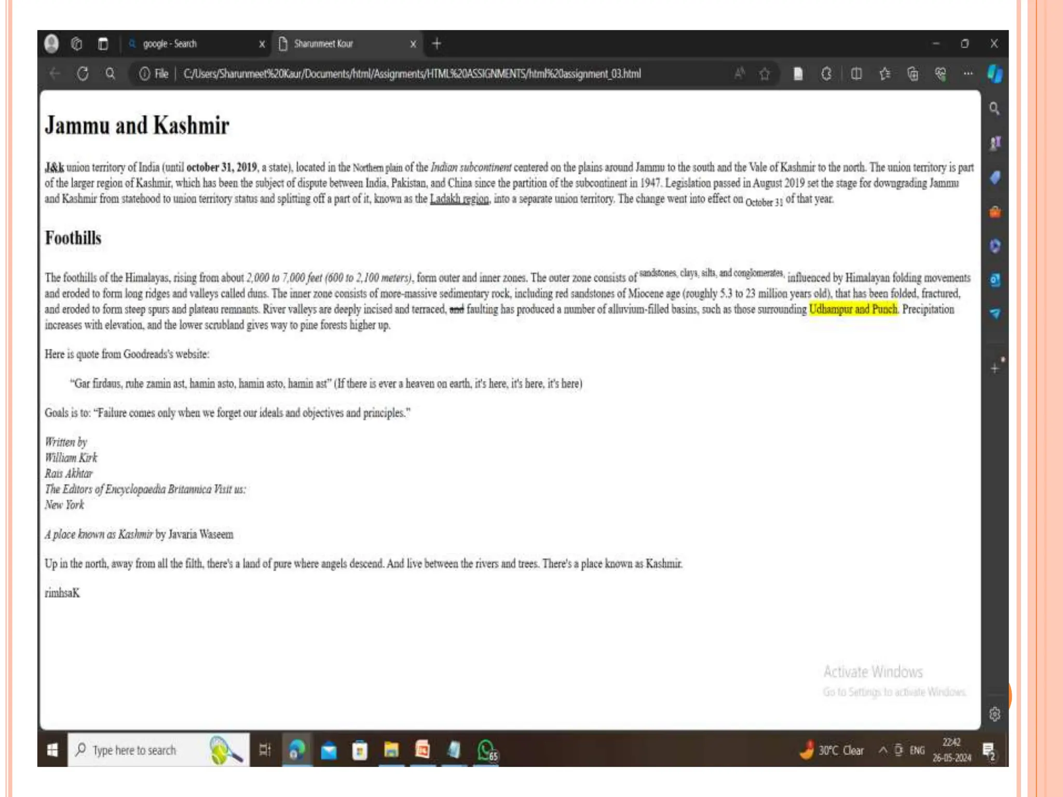Click the Refresh page button

(83, 74)
